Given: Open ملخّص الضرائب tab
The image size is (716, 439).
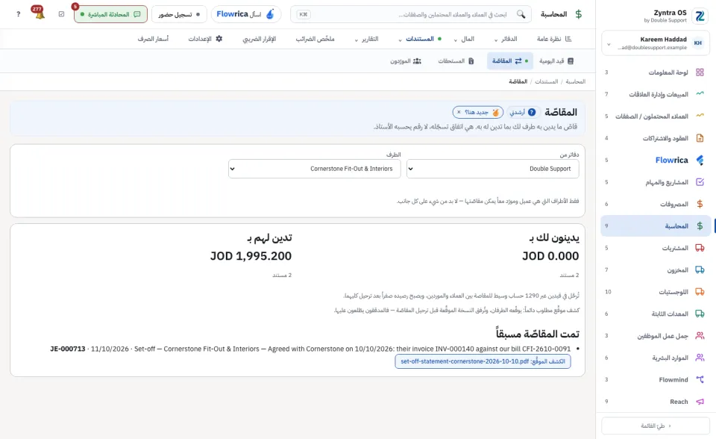Looking at the screenshot, I should [x=315, y=40].
